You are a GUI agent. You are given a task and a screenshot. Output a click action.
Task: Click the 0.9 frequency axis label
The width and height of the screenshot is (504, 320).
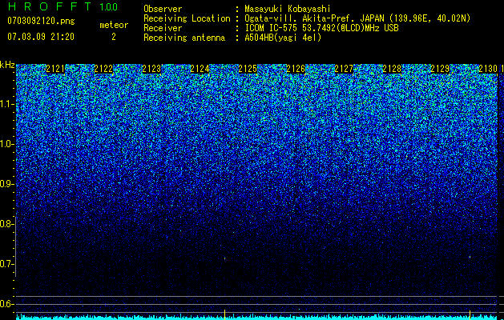pyautogui.click(x=6, y=184)
